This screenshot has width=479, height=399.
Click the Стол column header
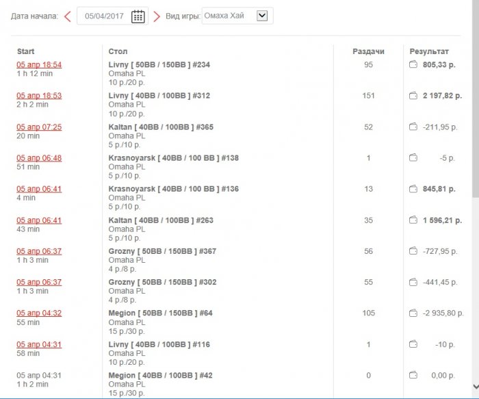click(118, 51)
